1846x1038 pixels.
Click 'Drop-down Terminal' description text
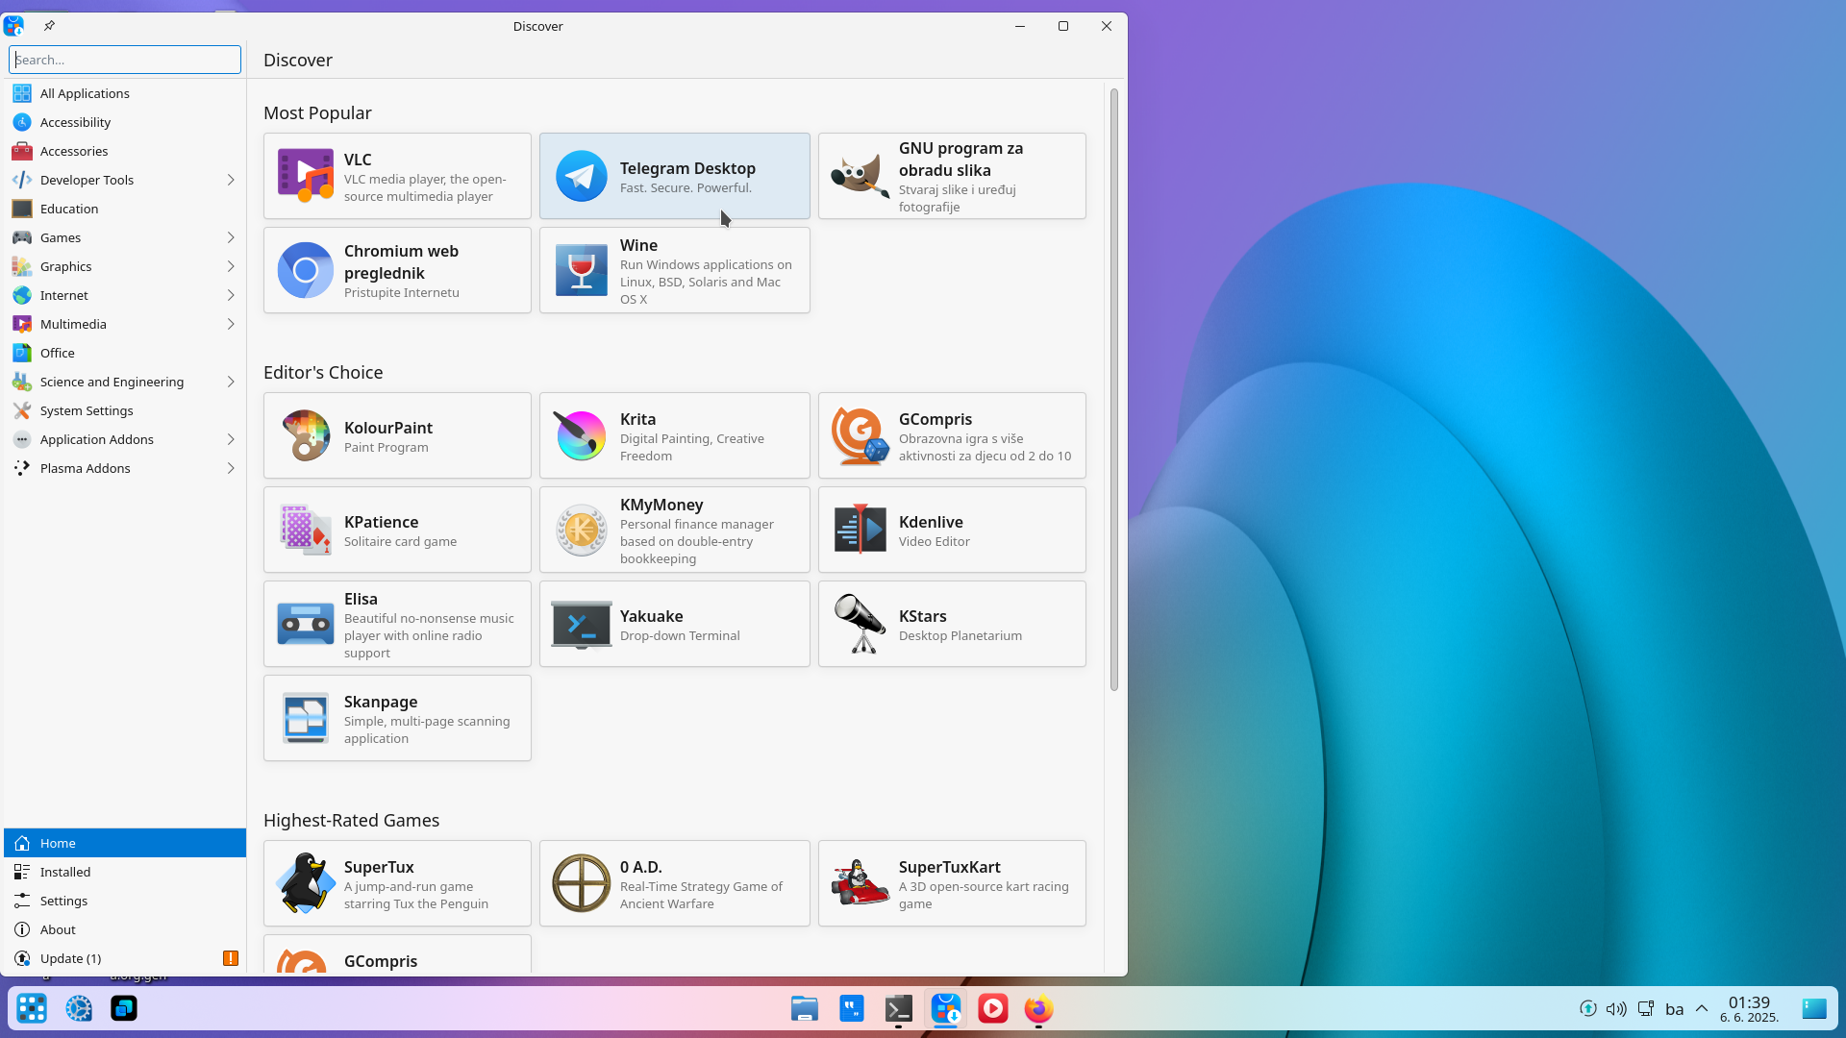680,635
